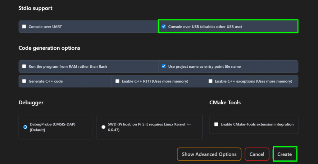The height and width of the screenshot is (164, 318).
Task: Click the 'Enable CMake-Tools extension integration' label
Action: 257,124
